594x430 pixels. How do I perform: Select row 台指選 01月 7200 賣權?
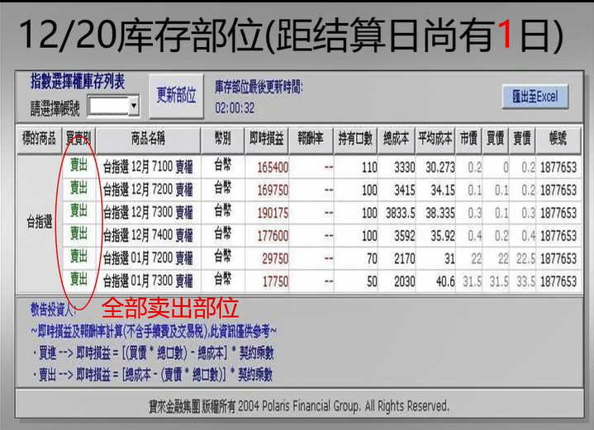click(x=321, y=258)
